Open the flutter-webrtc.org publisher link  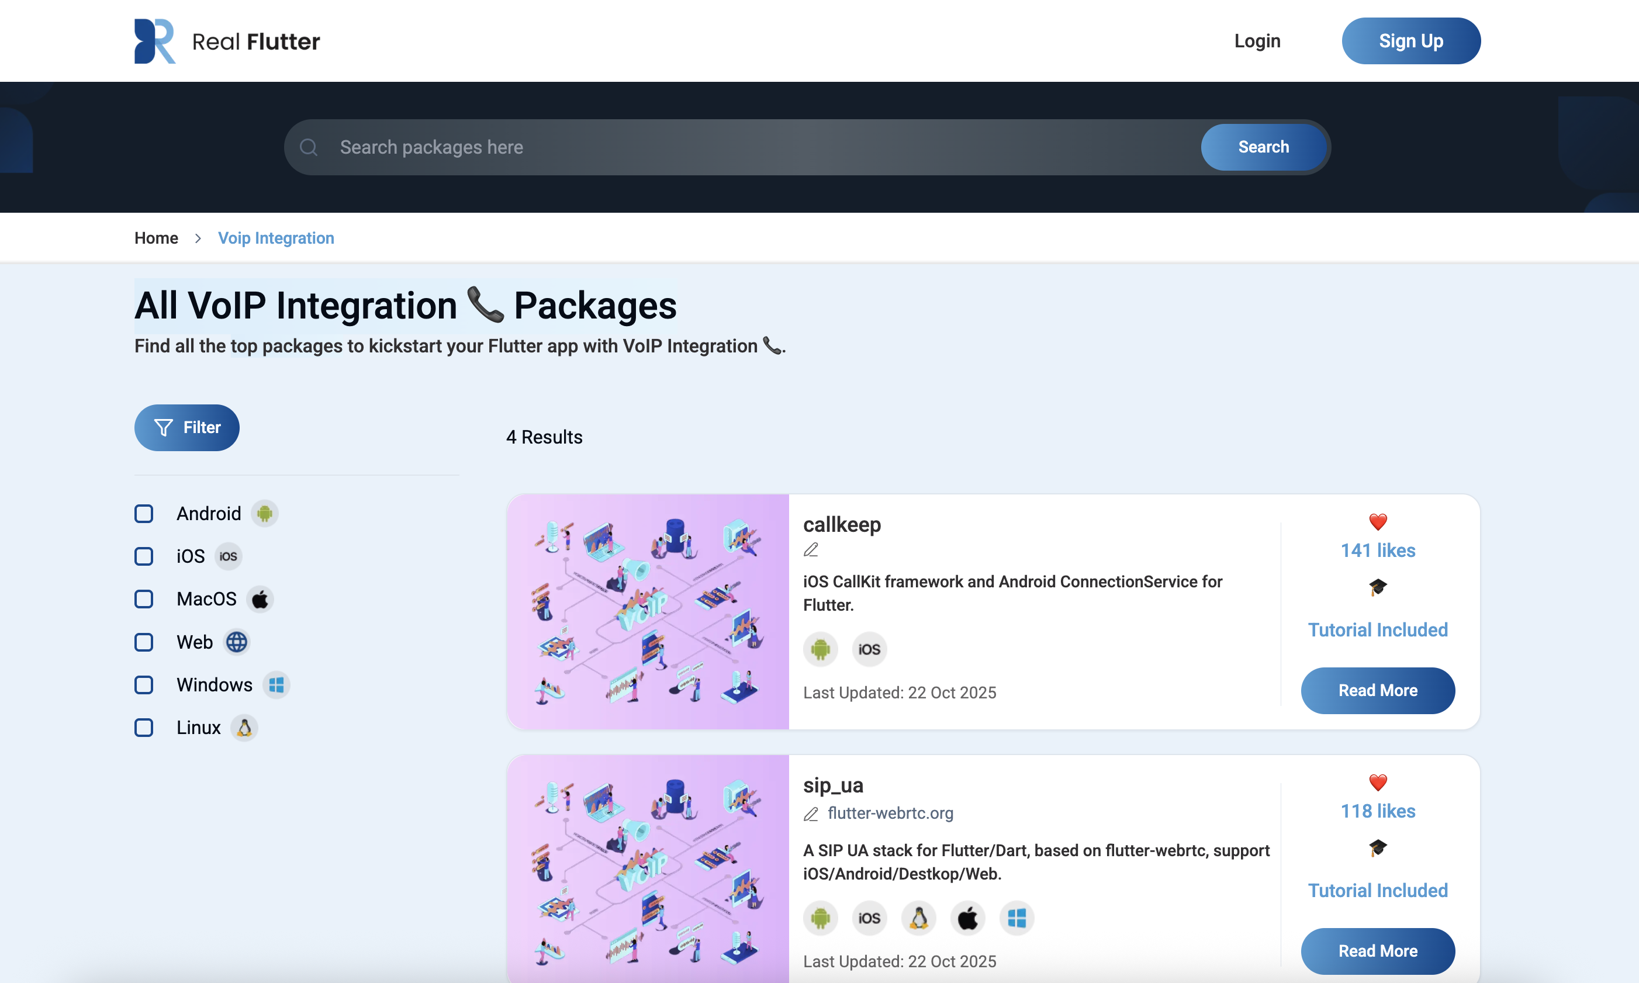(890, 813)
